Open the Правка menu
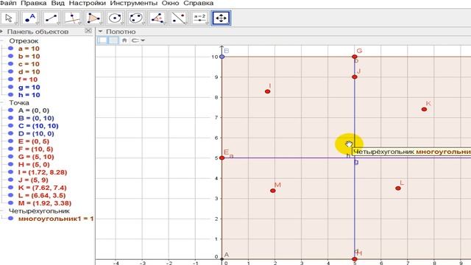This screenshot has height=265, width=471. point(33,3)
